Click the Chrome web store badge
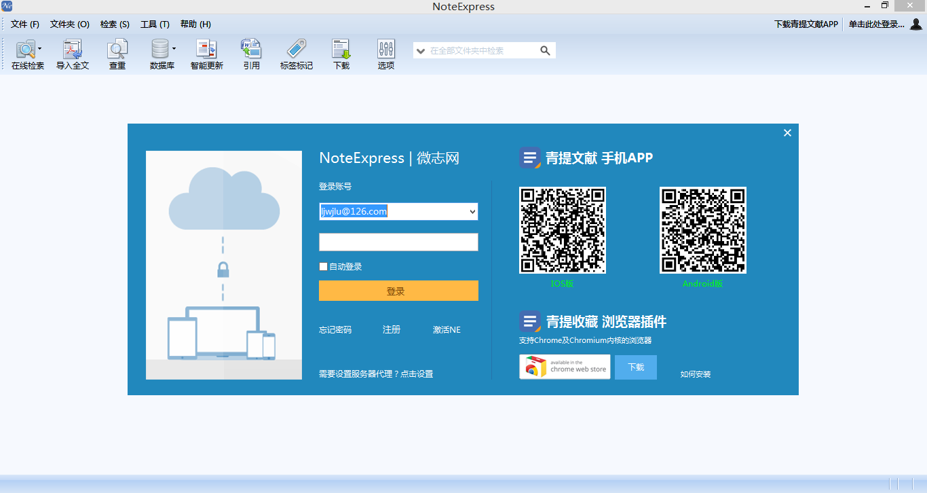 click(x=565, y=367)
